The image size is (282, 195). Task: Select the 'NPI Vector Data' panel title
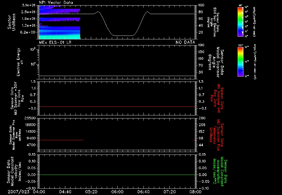[56, 2]
